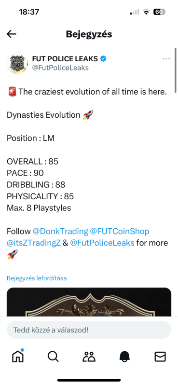Open the Messages envelope tab
Viewport: 178px width, 386px height.
tap(160, 356)
